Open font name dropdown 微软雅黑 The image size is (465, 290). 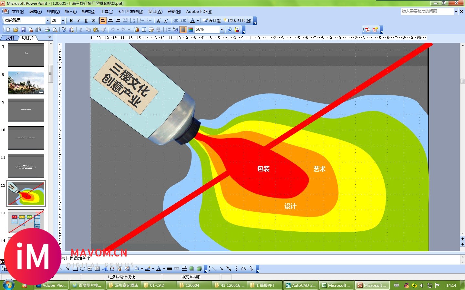pos(47,21)
